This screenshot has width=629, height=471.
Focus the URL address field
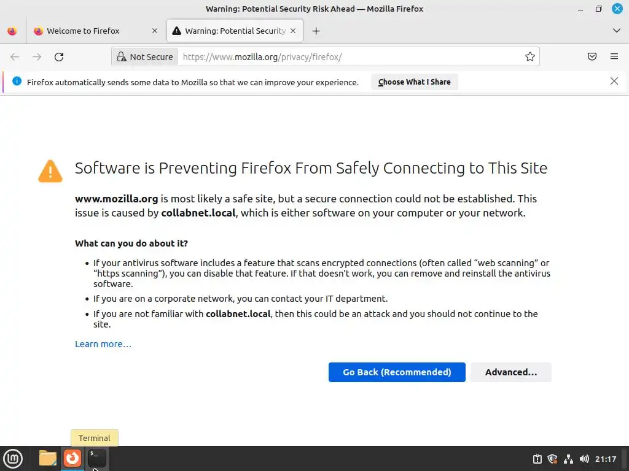[x=350, y=57]
